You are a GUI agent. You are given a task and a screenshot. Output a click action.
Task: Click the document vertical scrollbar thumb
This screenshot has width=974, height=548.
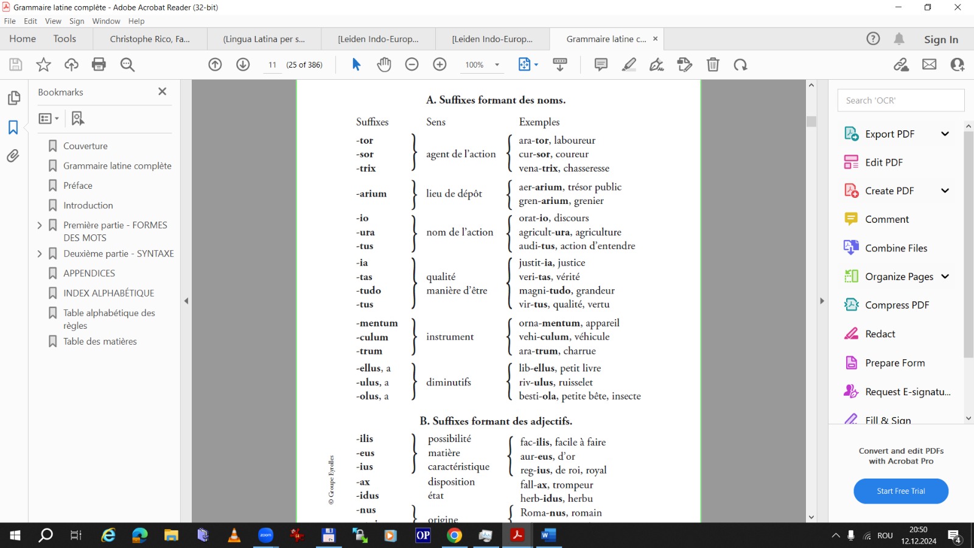pos(811,121)
